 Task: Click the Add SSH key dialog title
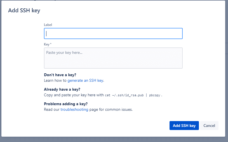coord(24,11)
